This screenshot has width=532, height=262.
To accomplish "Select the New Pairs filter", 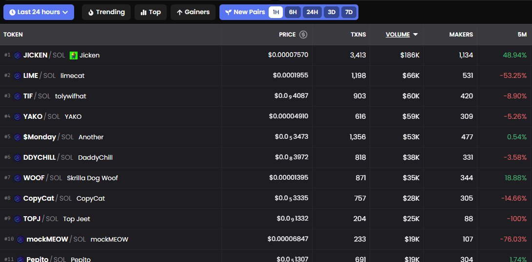I will click(245, 12).
